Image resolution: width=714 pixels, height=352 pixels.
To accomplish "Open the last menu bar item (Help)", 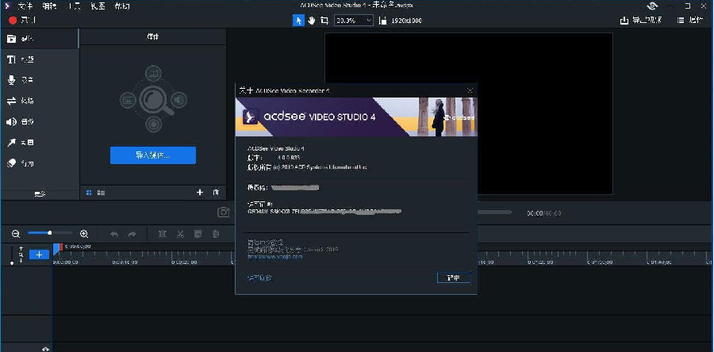I will coord(122,6).
